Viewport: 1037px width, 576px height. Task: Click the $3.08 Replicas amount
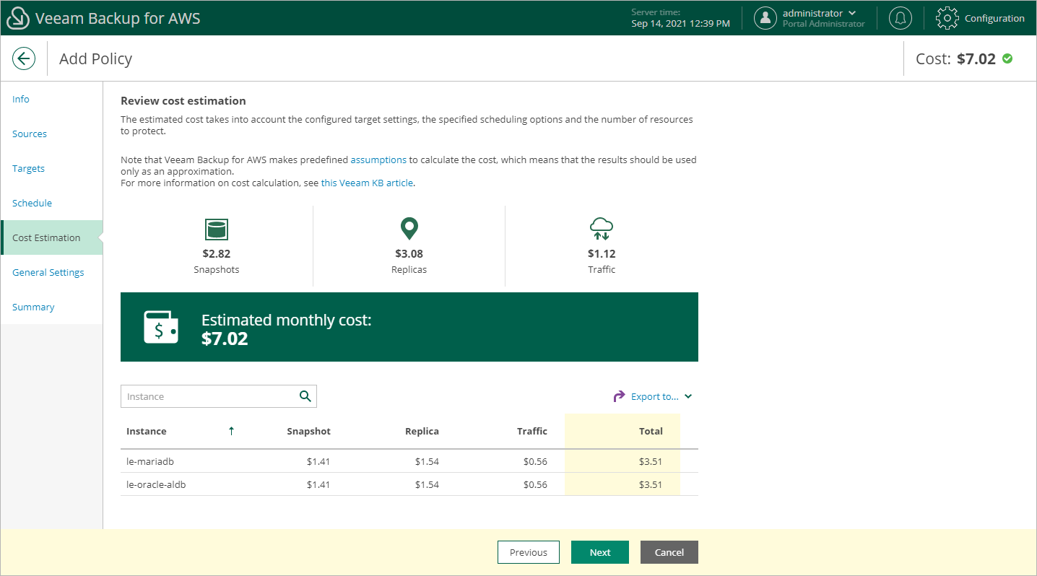coord(409,253)
